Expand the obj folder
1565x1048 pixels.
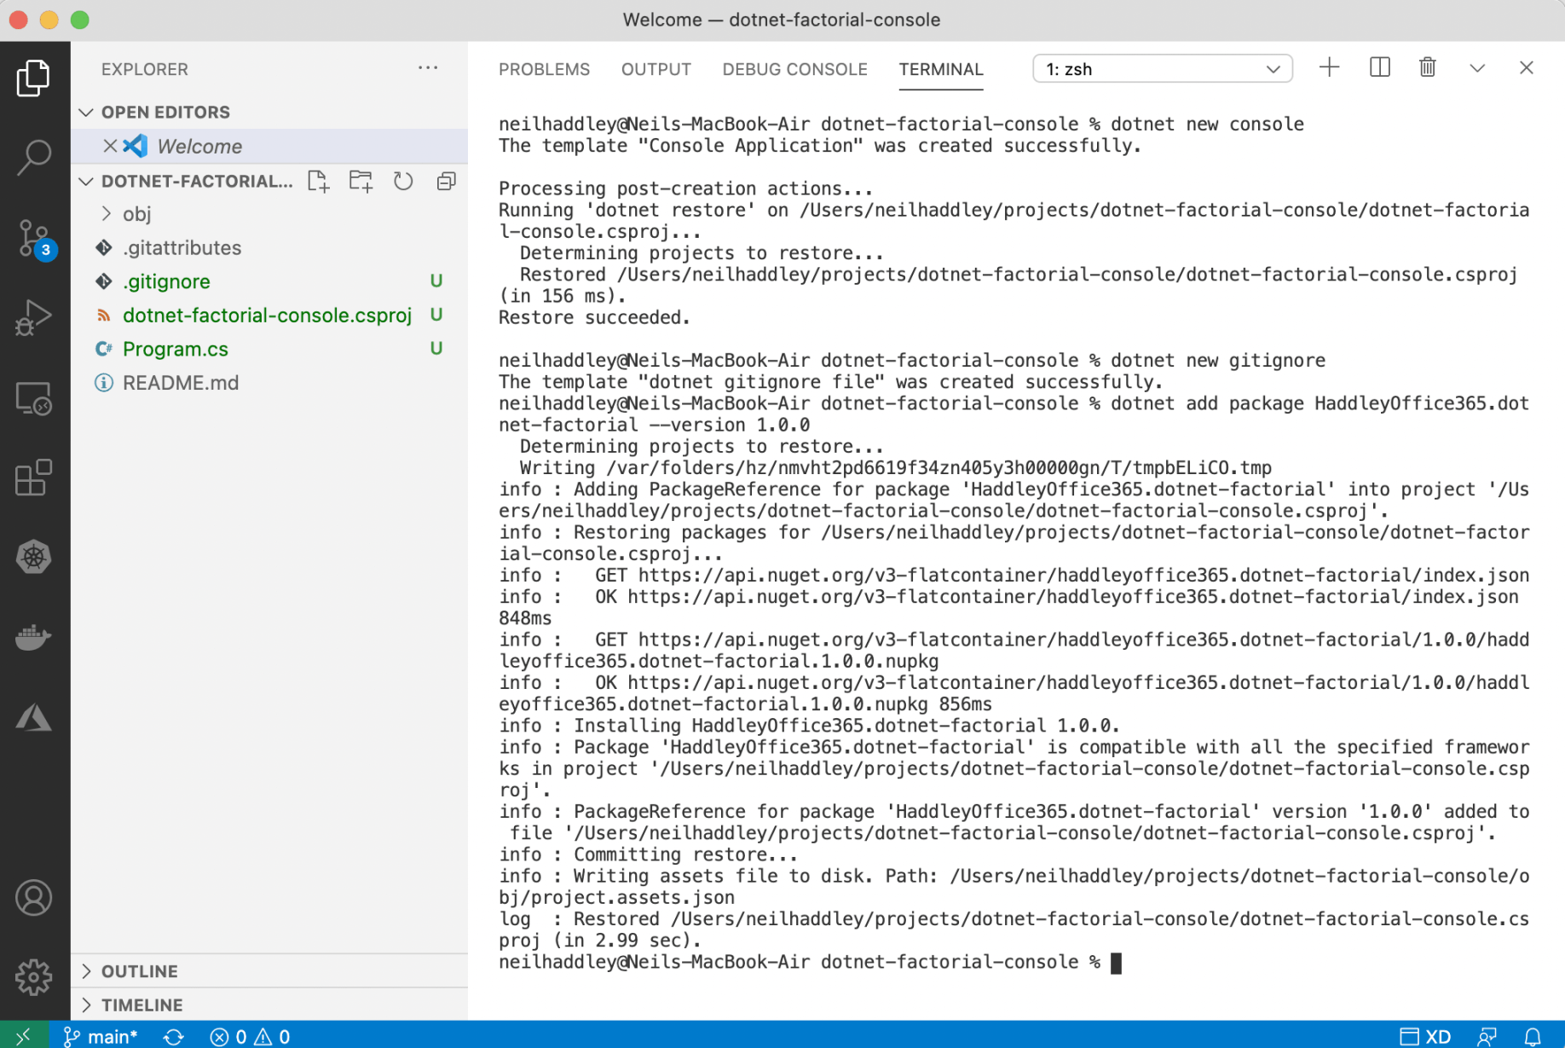coord(269,214)
